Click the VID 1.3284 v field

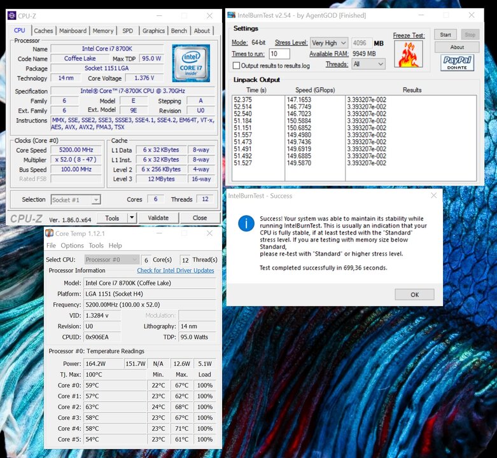(102, 316)
